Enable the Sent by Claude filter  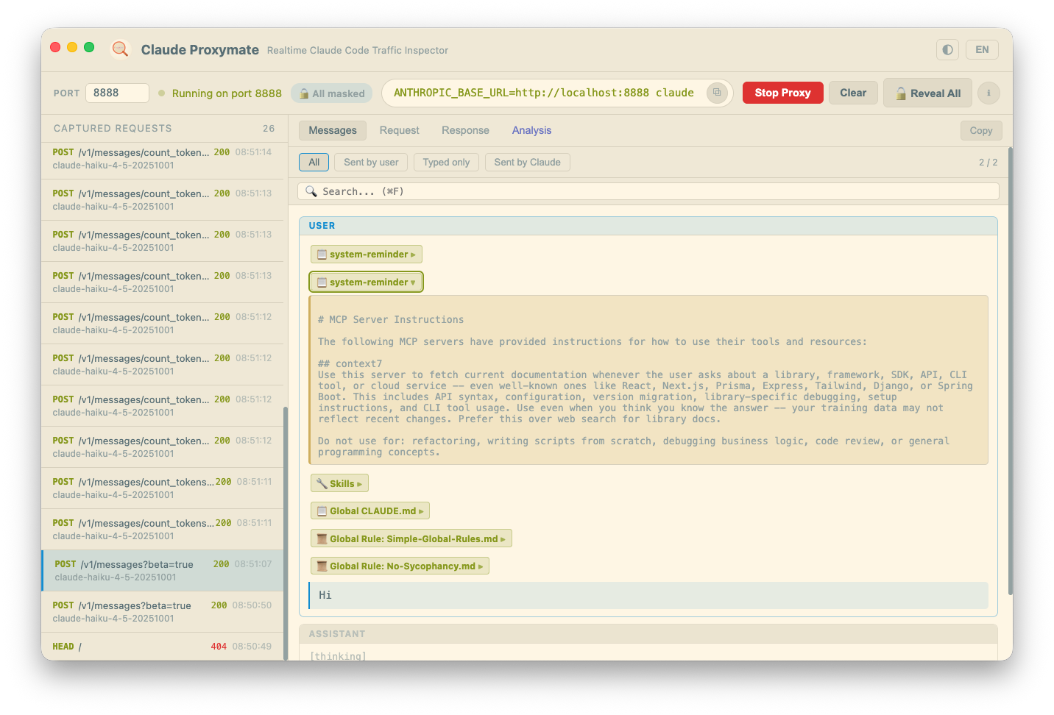click(527, 163)
